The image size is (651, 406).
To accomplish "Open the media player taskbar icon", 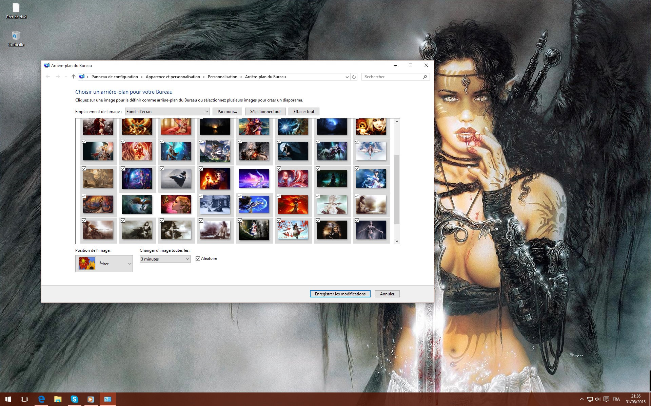I will coord(91,399).
